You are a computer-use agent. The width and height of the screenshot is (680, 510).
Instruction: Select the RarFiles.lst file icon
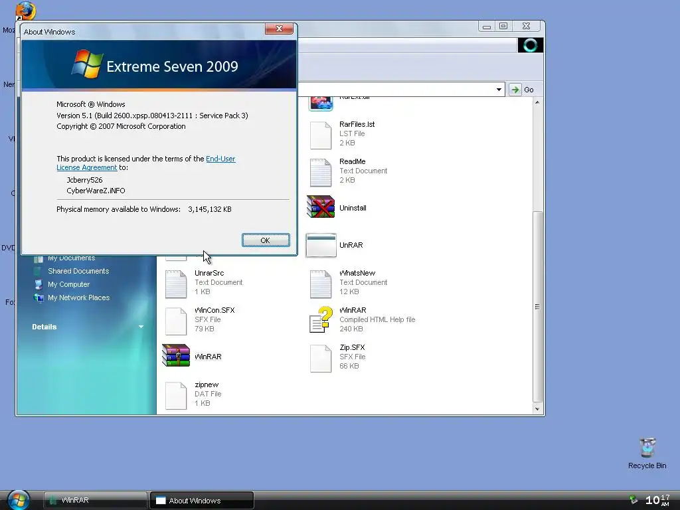[x=321, y=135]
